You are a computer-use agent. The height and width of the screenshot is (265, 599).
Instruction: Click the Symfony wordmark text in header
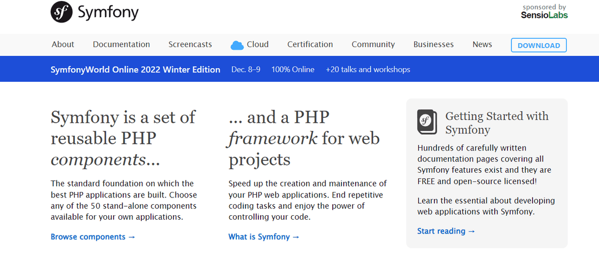click(x=108, y=13)
